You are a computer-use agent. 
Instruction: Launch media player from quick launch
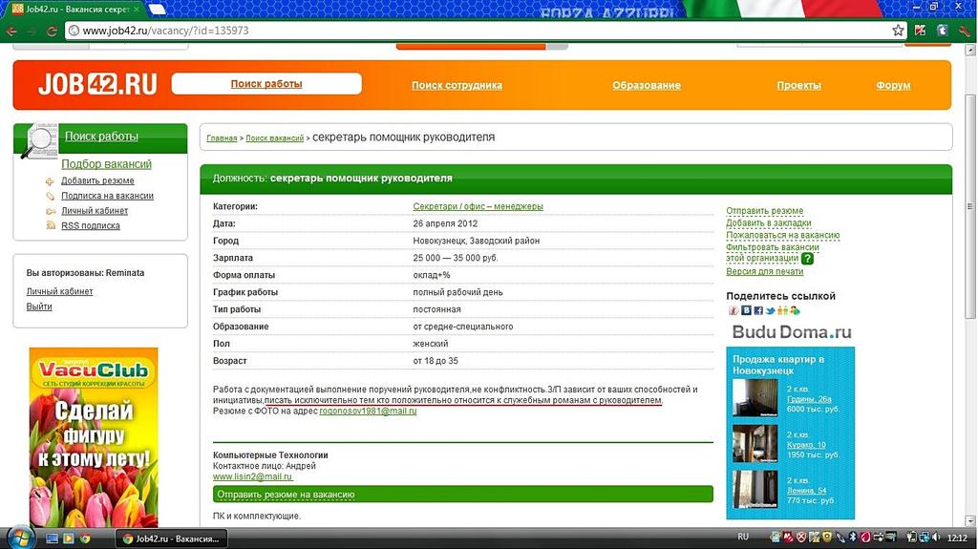point(68,538)
